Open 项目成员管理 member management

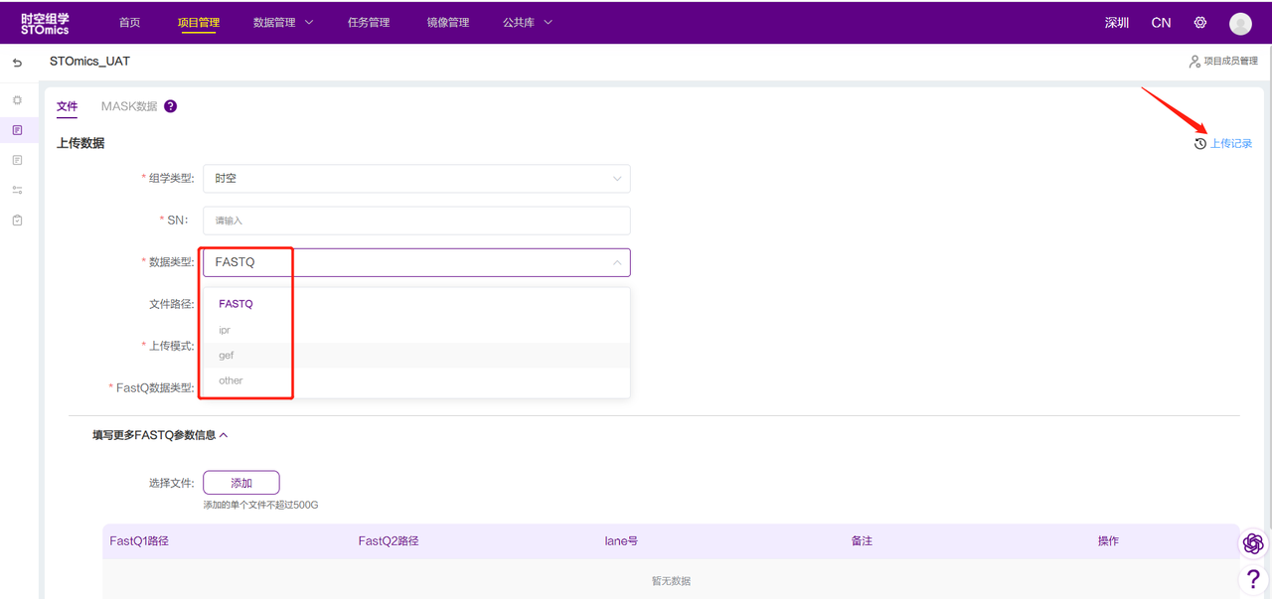point(1223,62)
